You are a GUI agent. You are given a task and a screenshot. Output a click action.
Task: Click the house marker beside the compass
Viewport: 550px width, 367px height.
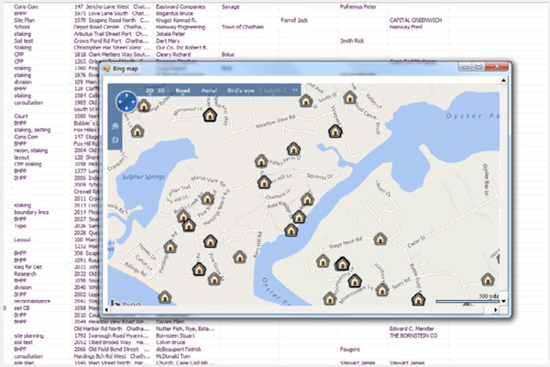pos(144,106)
